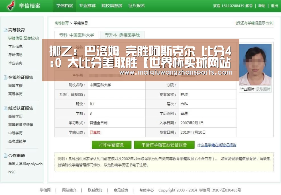The height and width of the screenshot is (195, 281).
Task: Switch to the 专科-中国医科大学 tab
Action: 77,35
